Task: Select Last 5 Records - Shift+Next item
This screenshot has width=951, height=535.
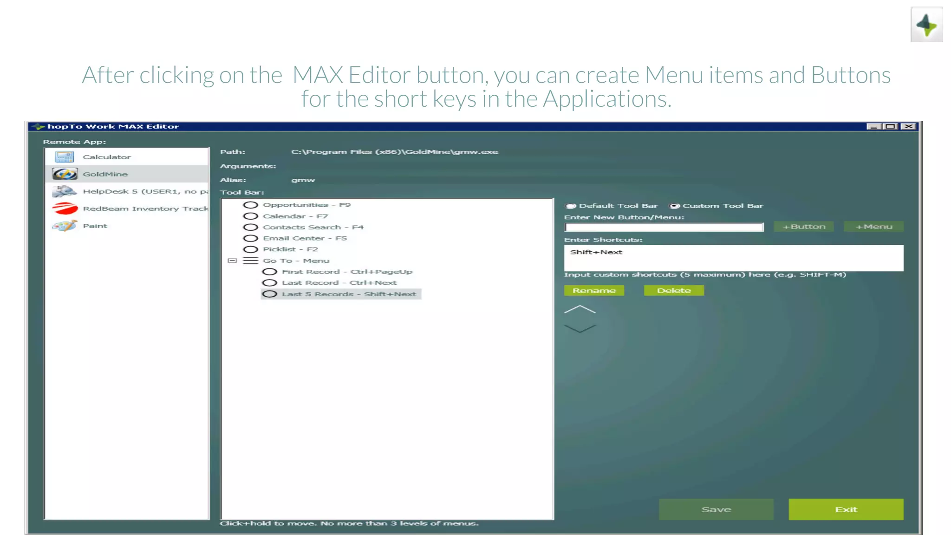Action: [x=349, y=294]
